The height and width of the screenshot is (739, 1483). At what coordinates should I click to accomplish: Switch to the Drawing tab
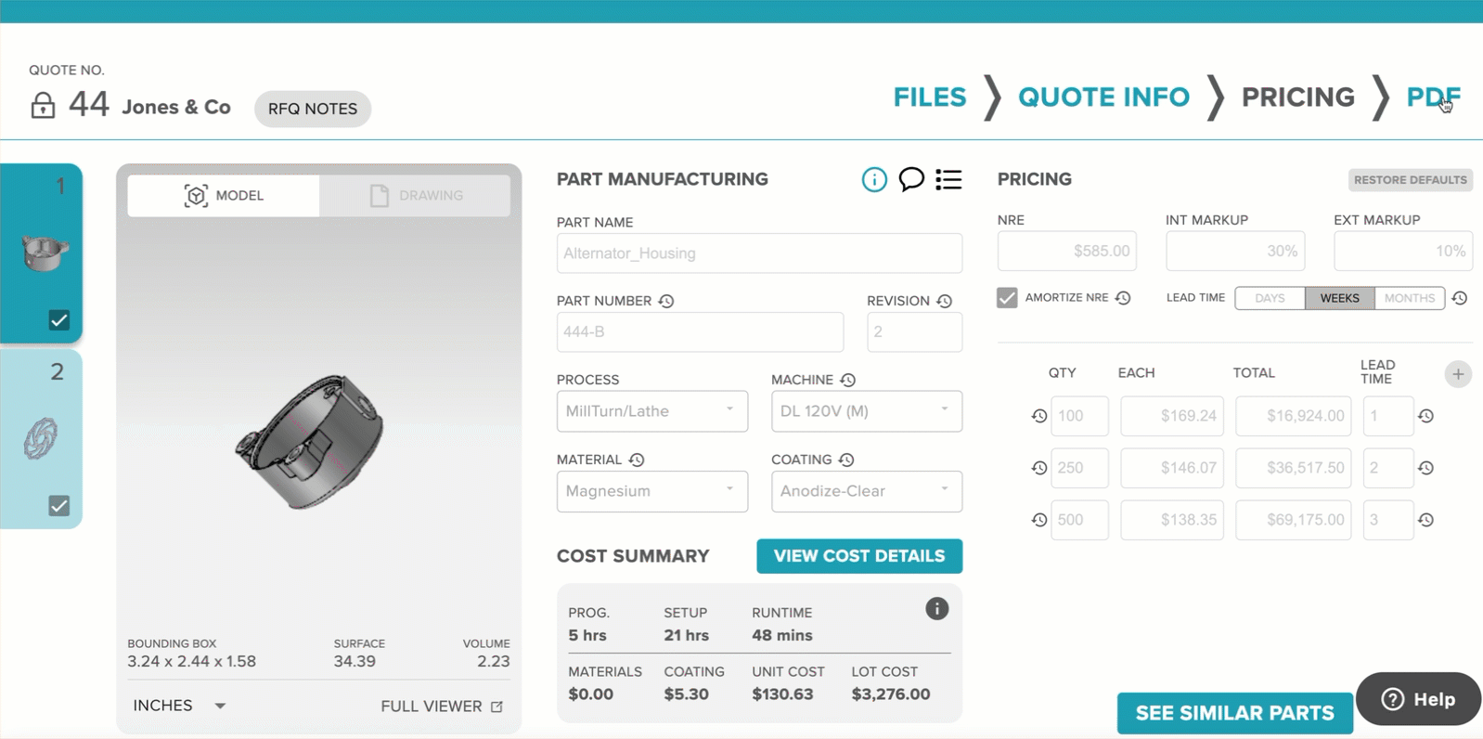click(416, 196)
